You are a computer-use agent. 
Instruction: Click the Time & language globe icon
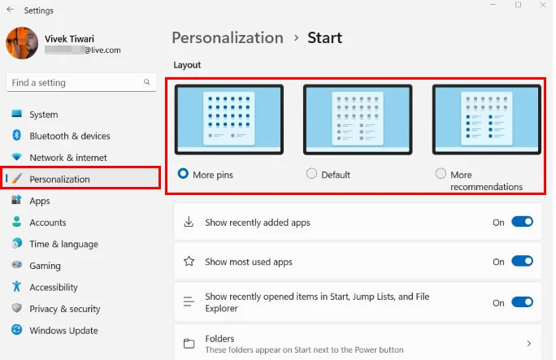(x=16, y=244)
